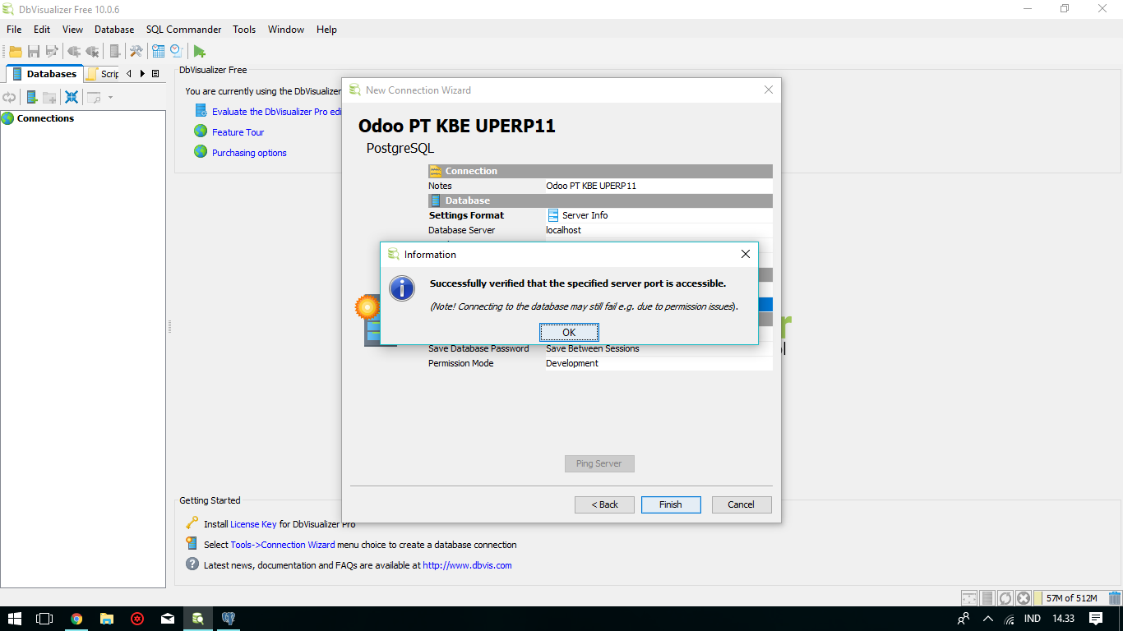Open Windows Start menu

(15, 619)
